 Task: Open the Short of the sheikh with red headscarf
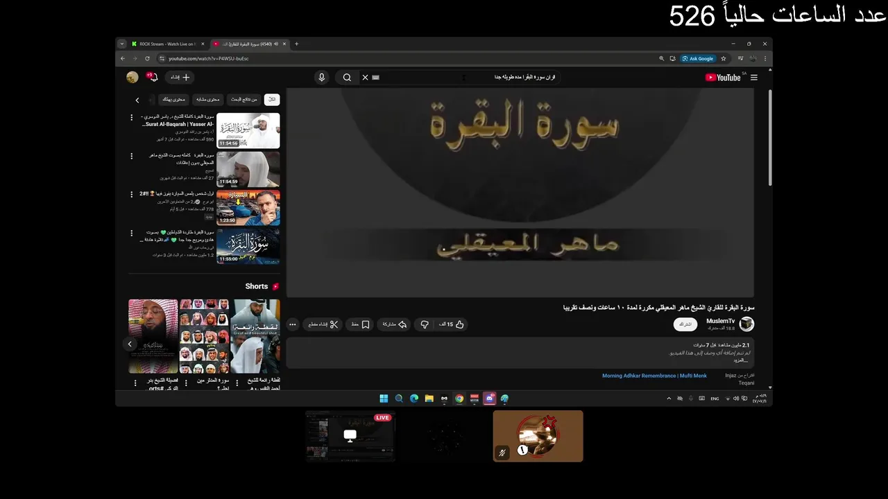click(x=153, y=336)
